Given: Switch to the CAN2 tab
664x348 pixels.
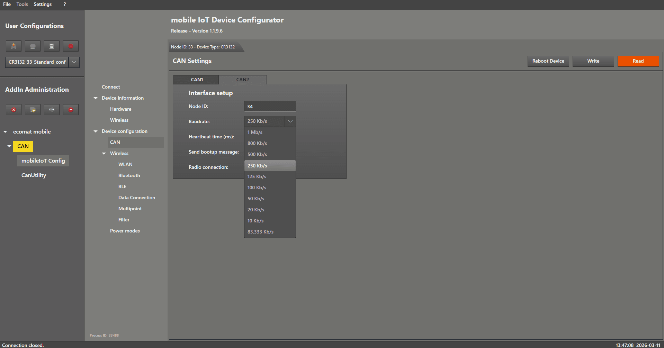Looking at the screenshot, I should 242,80.
